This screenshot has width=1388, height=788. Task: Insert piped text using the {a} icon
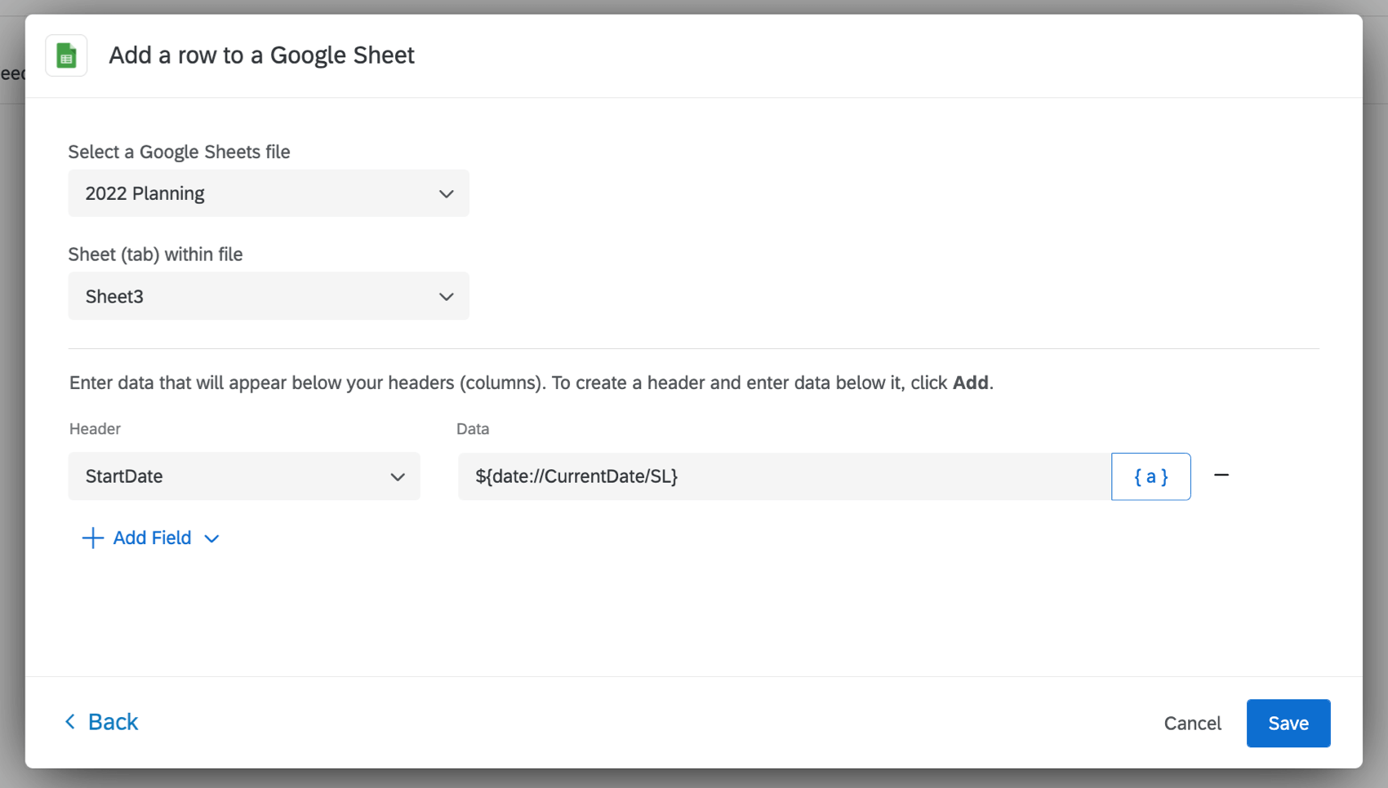(1150, 476)
